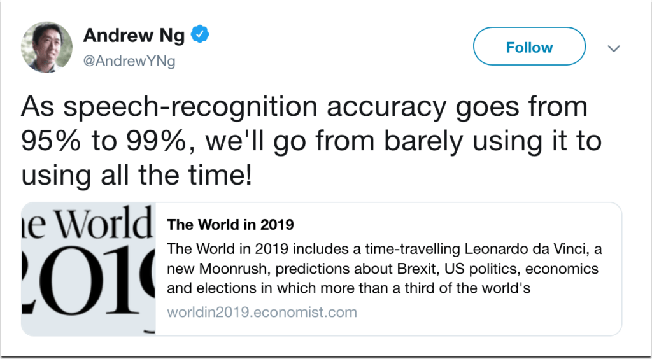Visit the worldin2019.economist.com domain link
This screenshot has width=652, height=359.
[x=262, y=313]
